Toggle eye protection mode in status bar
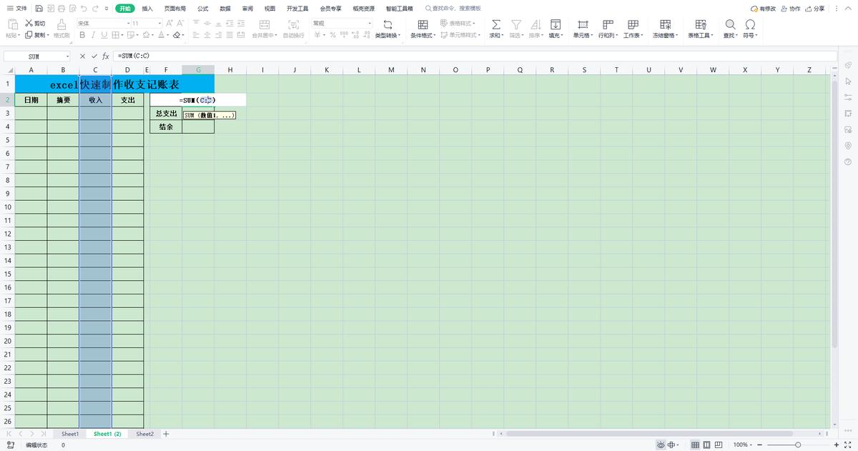Screen dimensions: 858x451 pyautogui.click(x=661, y=445)
